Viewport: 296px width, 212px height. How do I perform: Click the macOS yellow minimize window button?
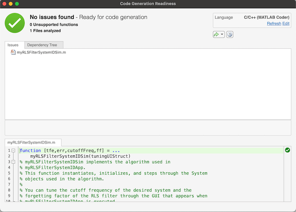tap(11, 4)
